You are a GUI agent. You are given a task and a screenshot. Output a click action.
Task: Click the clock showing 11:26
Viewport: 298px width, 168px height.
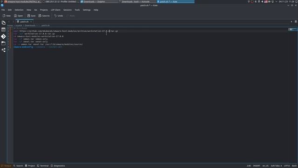[286, 1]
